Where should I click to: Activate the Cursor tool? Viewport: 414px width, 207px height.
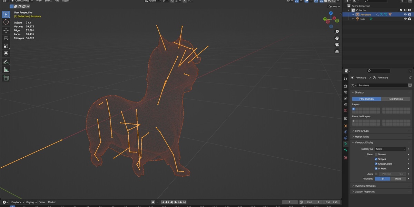tap(6, 22)
